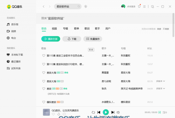Open artist 是七叔呢
This screenshot has width=175, height=118.
106,81
